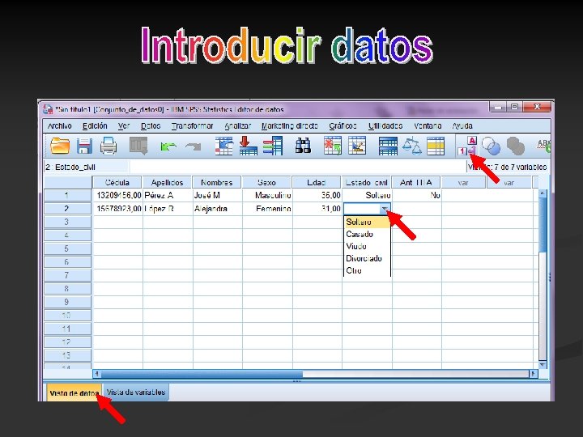Click the Select cases icon
Image resolution: width=583 pixels, height=437 pixels.
pos(436,146)
